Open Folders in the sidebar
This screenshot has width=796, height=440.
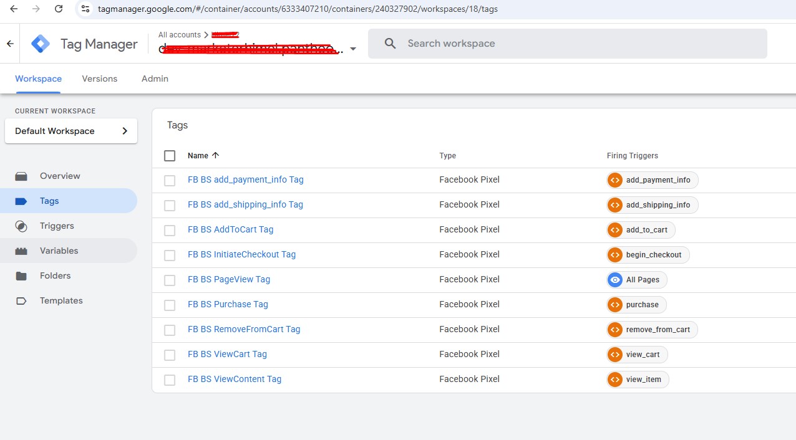[56, 276]
